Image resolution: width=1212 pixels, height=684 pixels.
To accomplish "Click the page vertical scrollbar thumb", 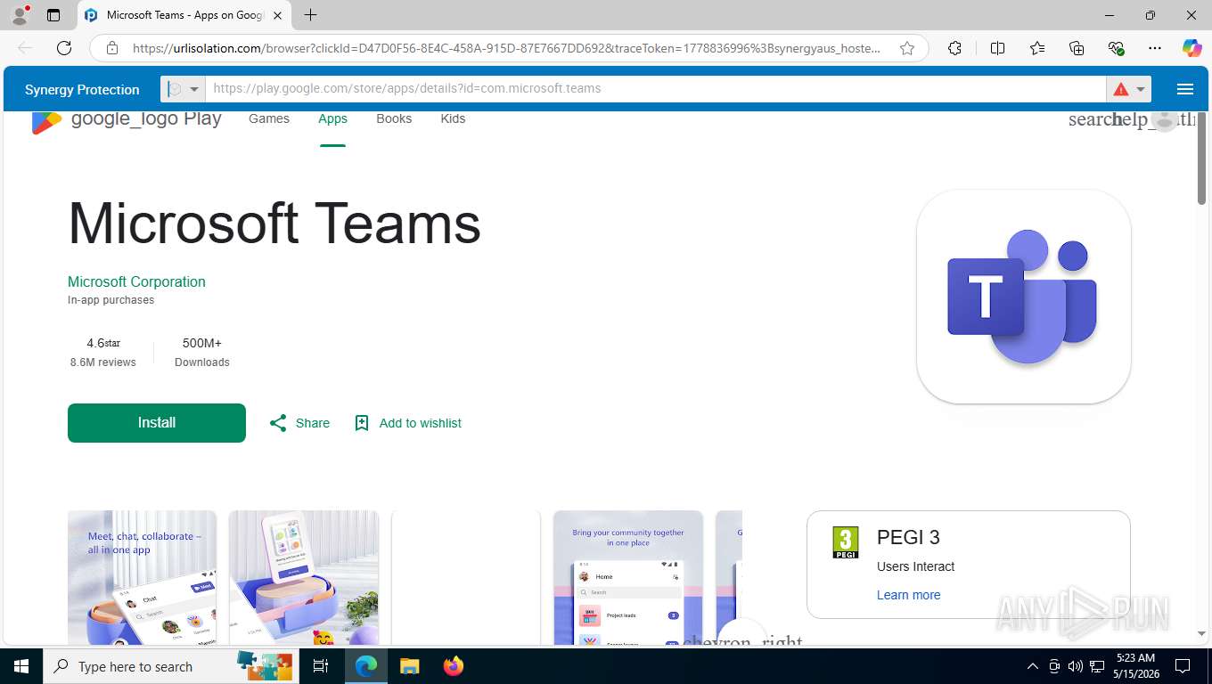I will (x=1202, y=160).
